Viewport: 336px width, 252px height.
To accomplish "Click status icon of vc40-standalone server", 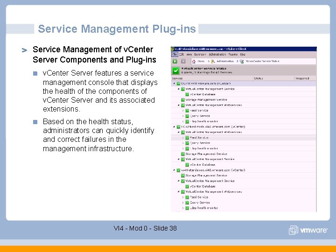I will pos(178,170).
